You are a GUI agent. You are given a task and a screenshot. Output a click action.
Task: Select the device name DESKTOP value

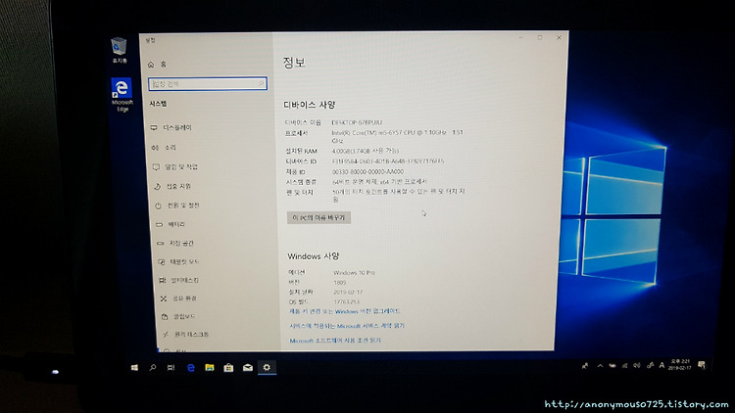coord(357,122)
